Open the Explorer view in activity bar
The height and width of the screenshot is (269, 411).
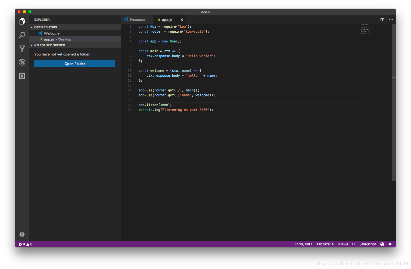(x=22, y=21)
